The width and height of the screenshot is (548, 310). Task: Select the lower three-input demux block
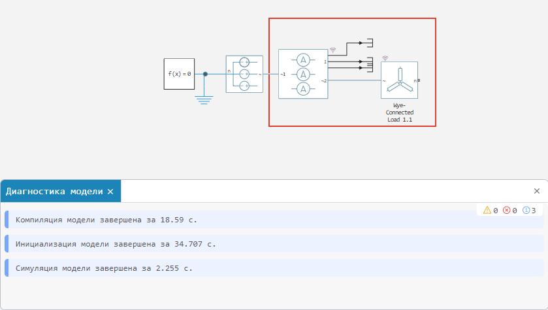[x=370, y=65]
